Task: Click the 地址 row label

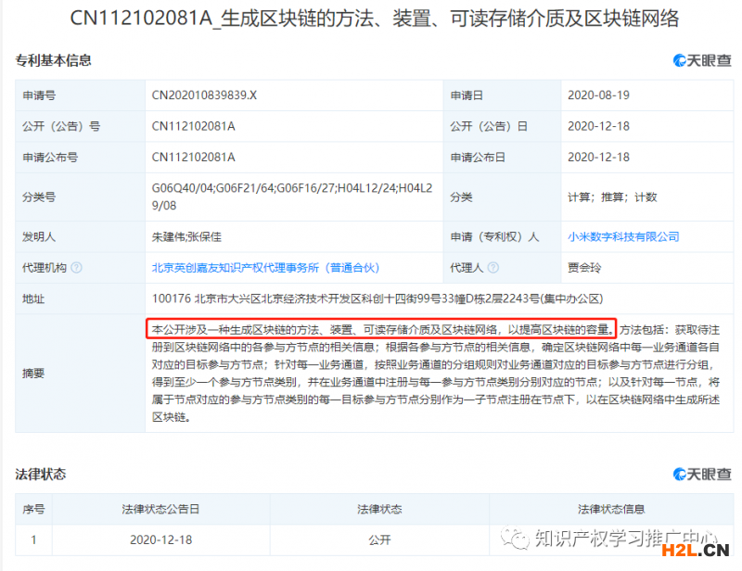Action: click(33, 299)
